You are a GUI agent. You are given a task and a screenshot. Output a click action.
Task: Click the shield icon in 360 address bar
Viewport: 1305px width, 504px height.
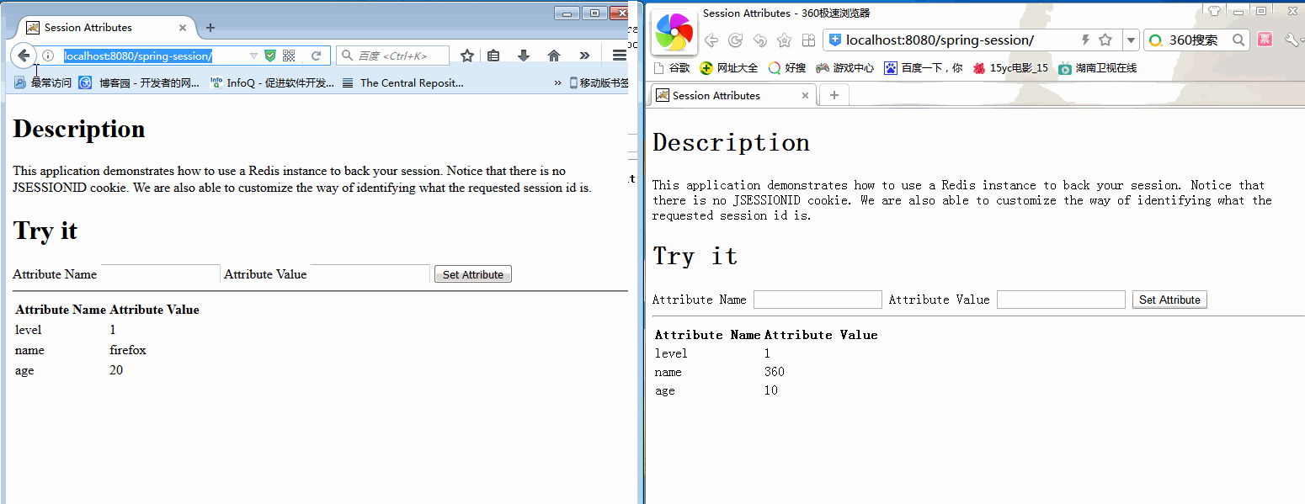click(x=835, y=40)
